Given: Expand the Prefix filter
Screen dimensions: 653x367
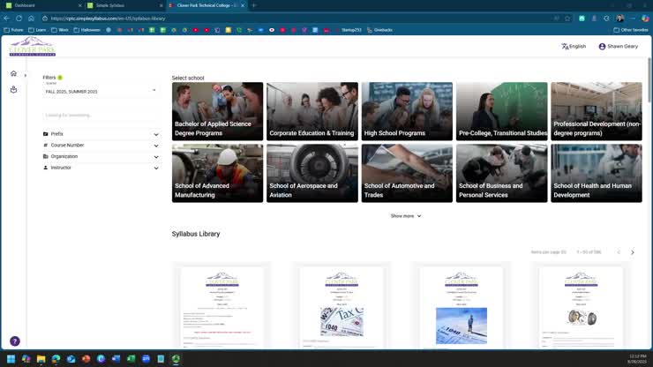Looking at the screenshot, I should (101, 134).
